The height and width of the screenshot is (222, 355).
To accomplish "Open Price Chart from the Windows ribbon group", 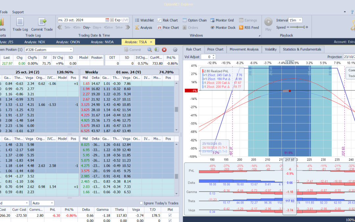I will [168, 28].
